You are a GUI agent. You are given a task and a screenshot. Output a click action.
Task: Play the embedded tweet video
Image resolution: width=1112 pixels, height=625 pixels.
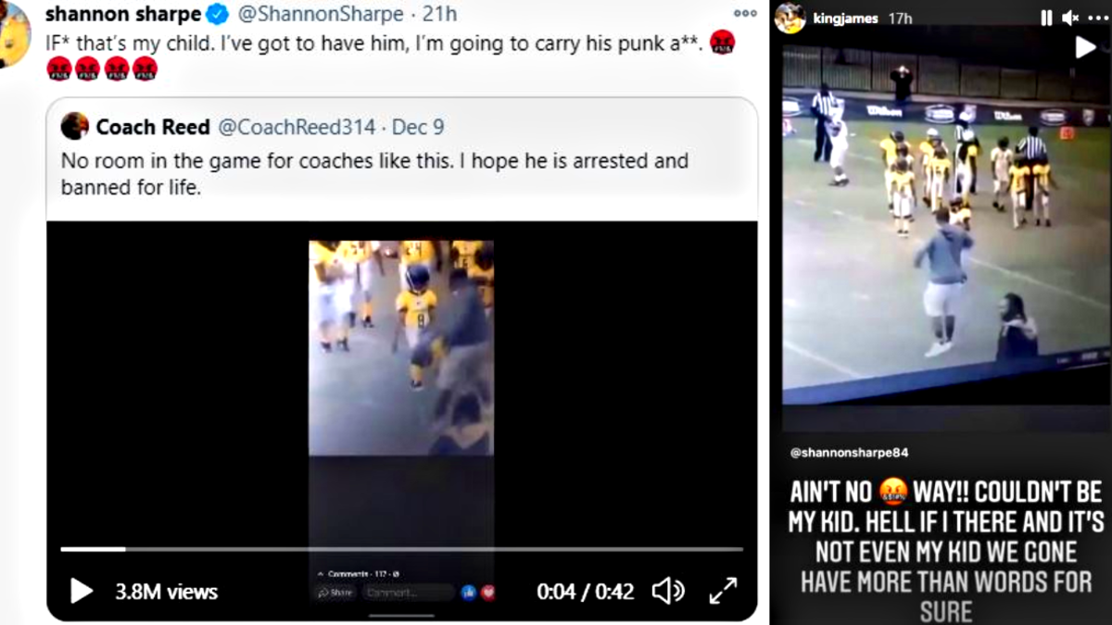point(82,591)
